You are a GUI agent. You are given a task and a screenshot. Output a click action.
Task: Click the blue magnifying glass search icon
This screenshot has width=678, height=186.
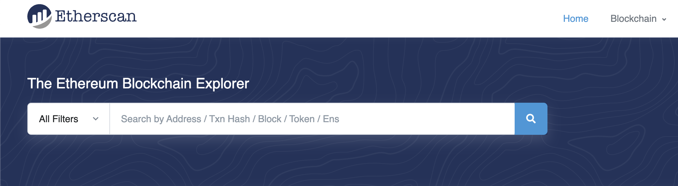531,119
